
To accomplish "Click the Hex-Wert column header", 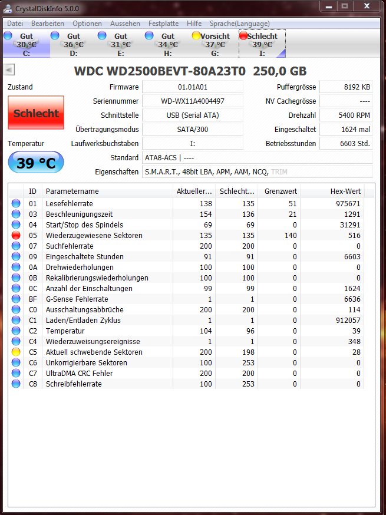I will point(332,191).
